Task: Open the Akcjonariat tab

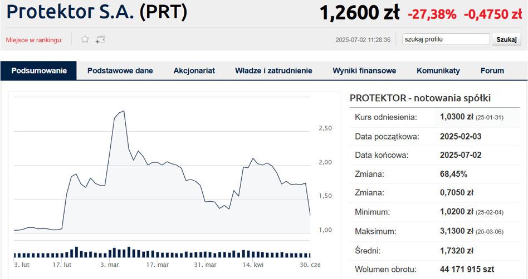Action: (x=194, y=71)
